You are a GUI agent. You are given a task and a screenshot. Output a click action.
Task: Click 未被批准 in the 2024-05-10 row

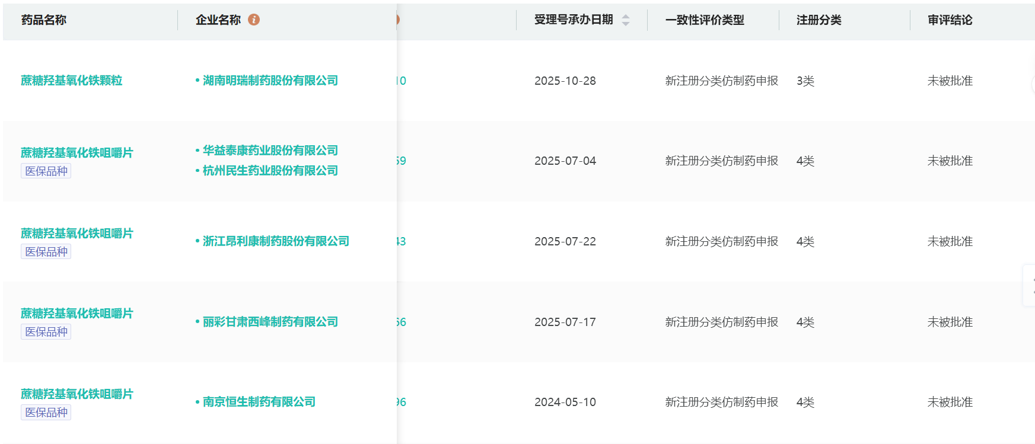point(950,403)
